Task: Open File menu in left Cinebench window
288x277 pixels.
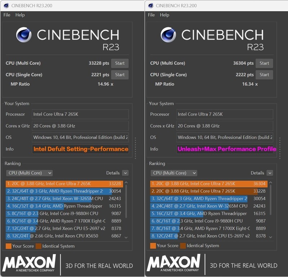Action: (7, 15)
